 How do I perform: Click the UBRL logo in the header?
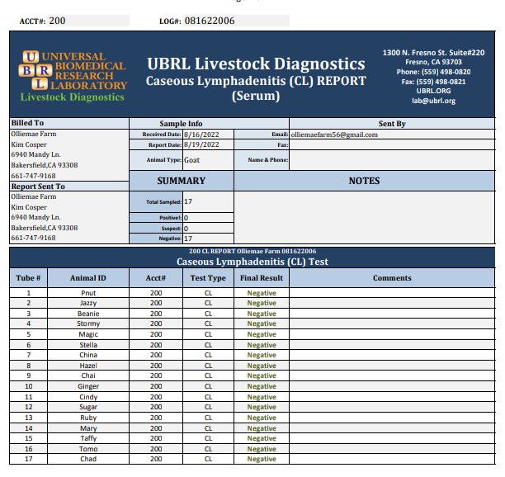pos(73,76)
